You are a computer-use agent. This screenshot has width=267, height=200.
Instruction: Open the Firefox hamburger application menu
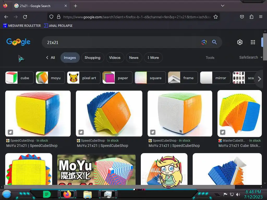click(260, 17)
